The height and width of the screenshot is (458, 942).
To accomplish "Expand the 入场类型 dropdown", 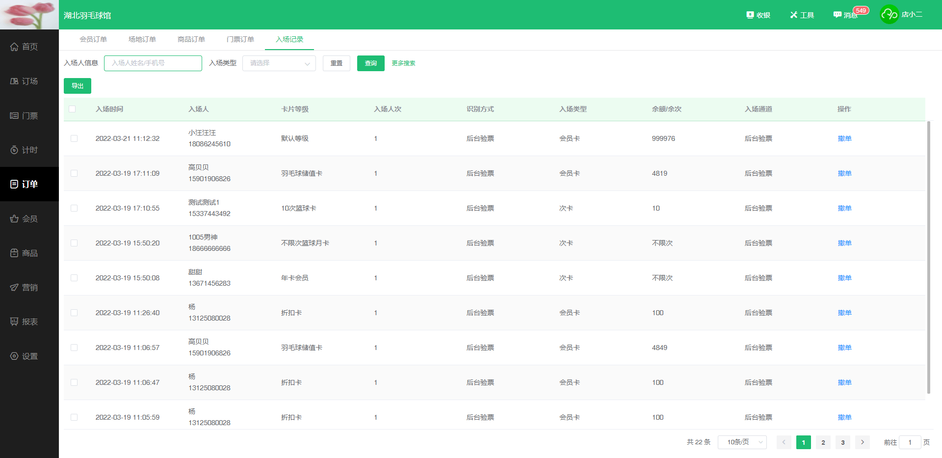I will (x=279, y=63).
